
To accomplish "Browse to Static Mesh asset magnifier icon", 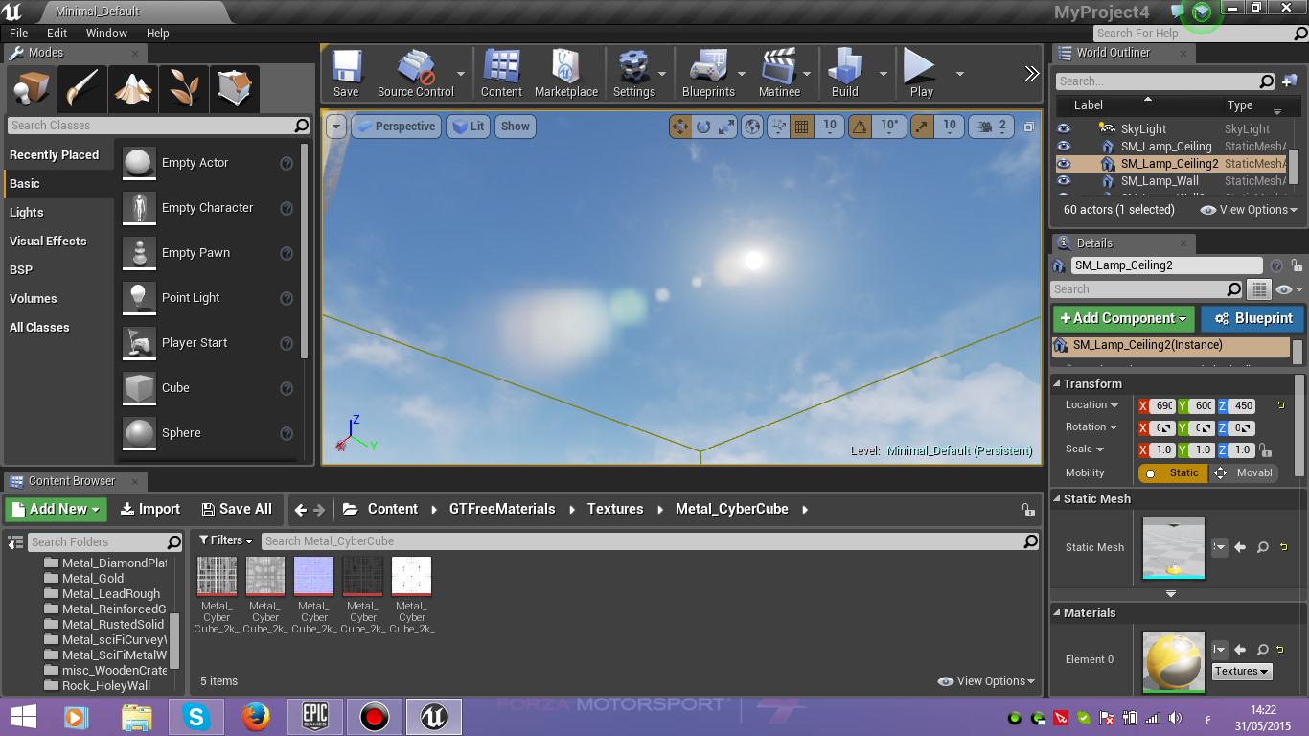I will click(1263, 547).
